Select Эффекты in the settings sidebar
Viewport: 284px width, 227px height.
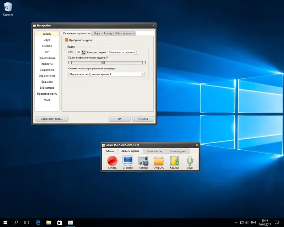47,64
